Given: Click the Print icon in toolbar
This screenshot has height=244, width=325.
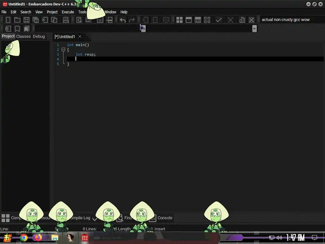Looking at the screenshot, I should coord(66,20).
